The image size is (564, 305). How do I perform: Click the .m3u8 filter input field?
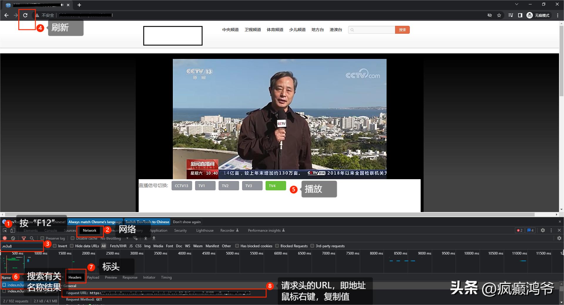point(21,246)
